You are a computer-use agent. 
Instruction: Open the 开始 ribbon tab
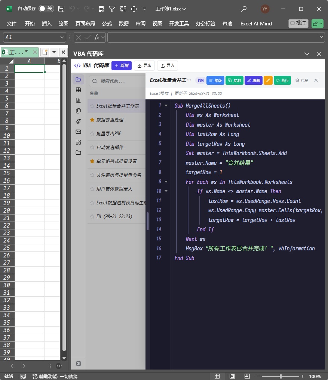30,24
